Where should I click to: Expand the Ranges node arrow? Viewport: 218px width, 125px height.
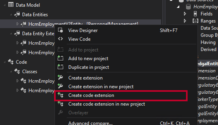[185, 21]
